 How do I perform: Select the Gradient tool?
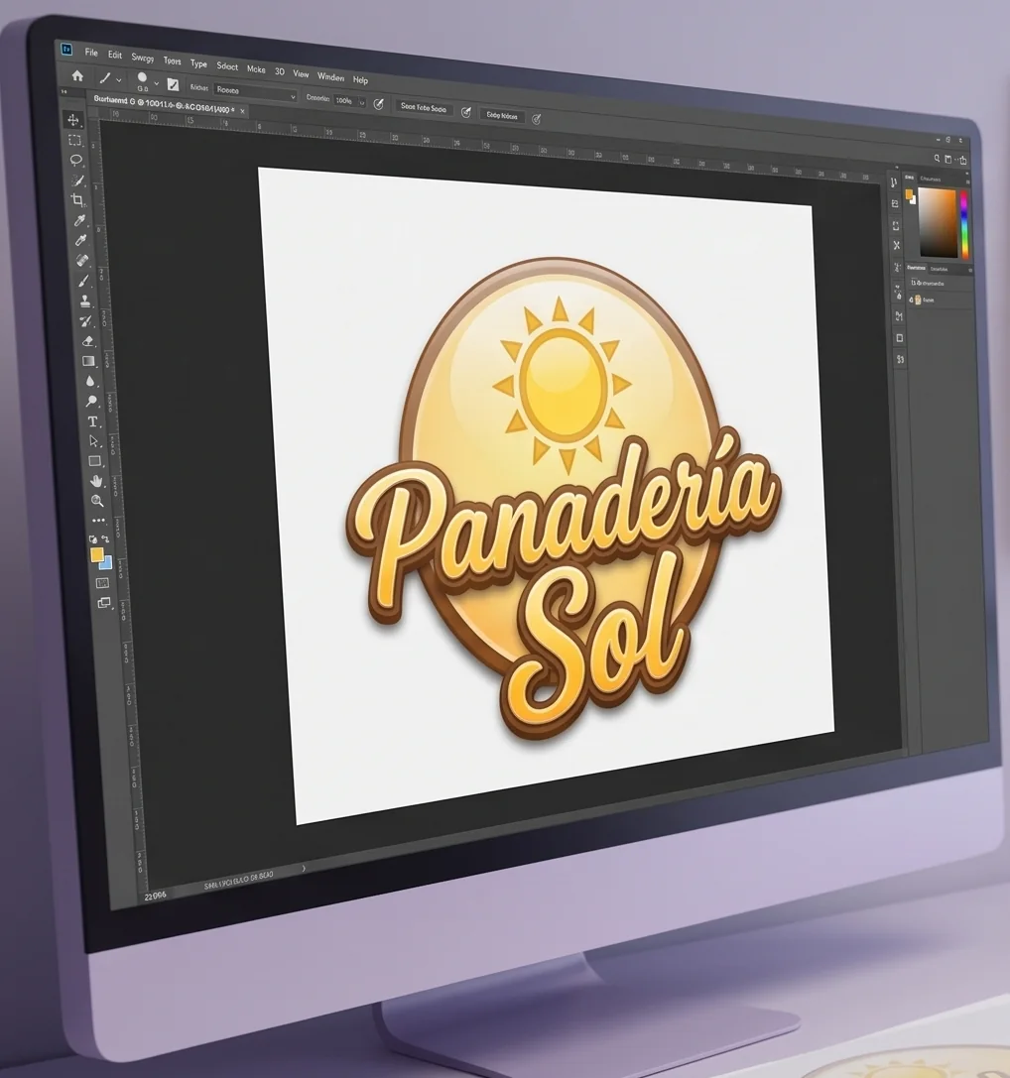(88, 361)
